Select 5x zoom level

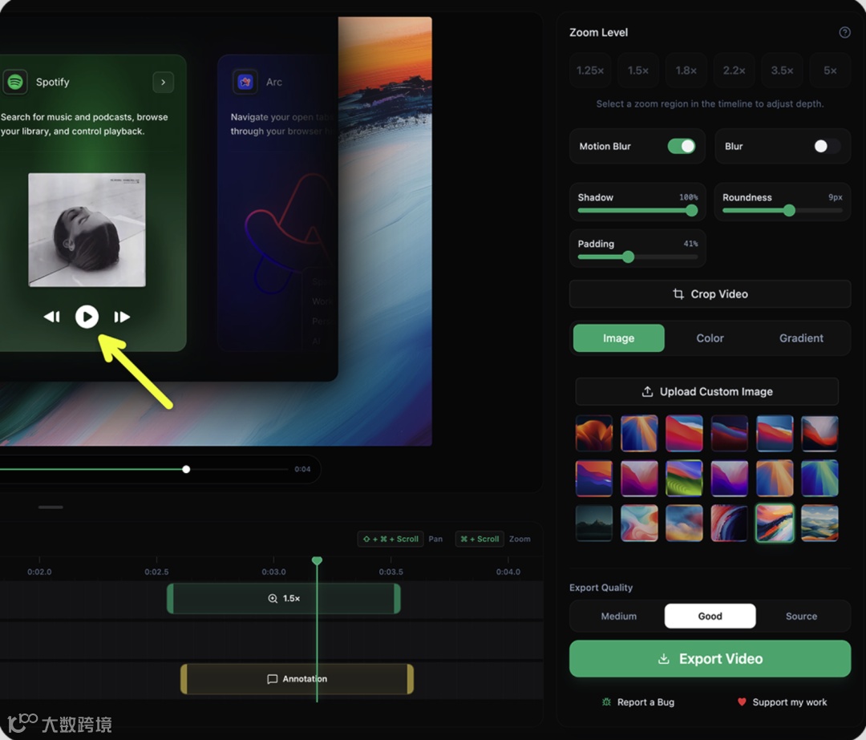click(830, 71)
